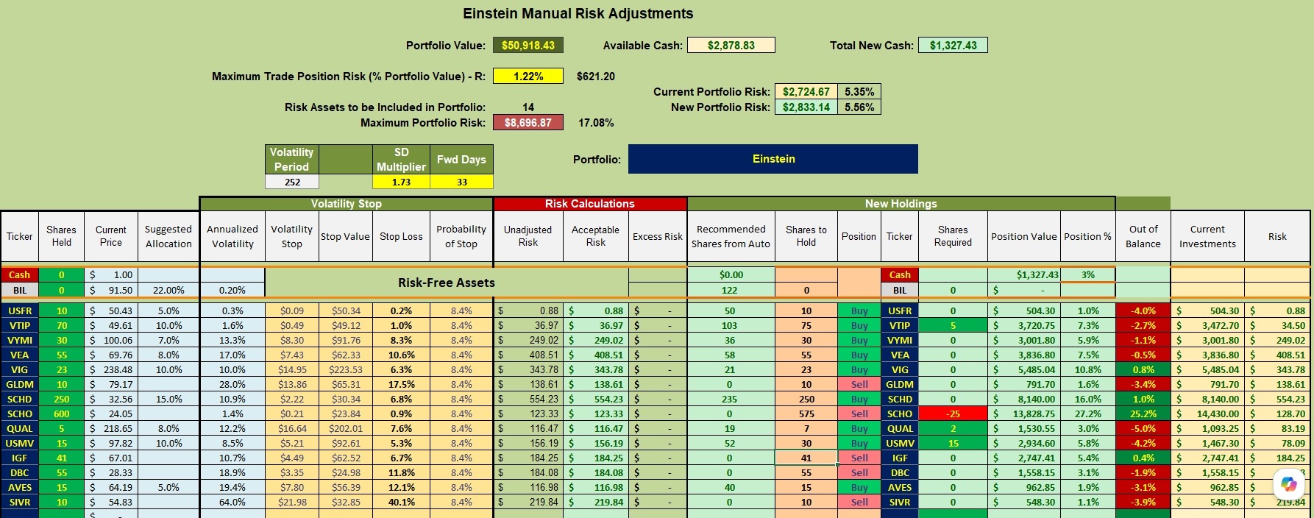Open the Copilot assistant icon

(x=1288, y=484)
